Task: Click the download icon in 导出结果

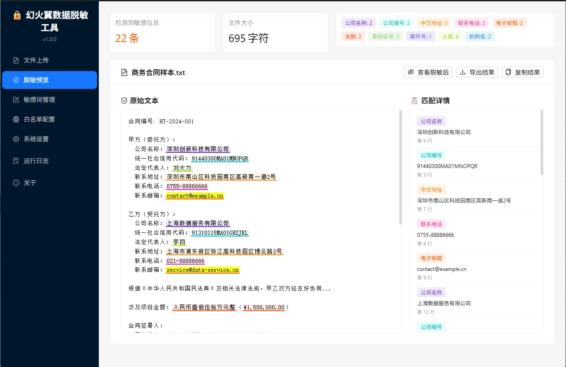Action: [463, 72]
